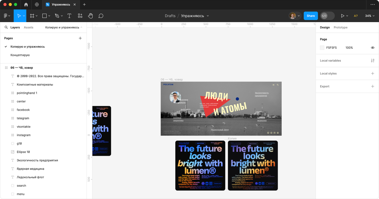Switch to the Design tab
The width and height of the screenshot is (379, 199).
click(x=325, y=27)
